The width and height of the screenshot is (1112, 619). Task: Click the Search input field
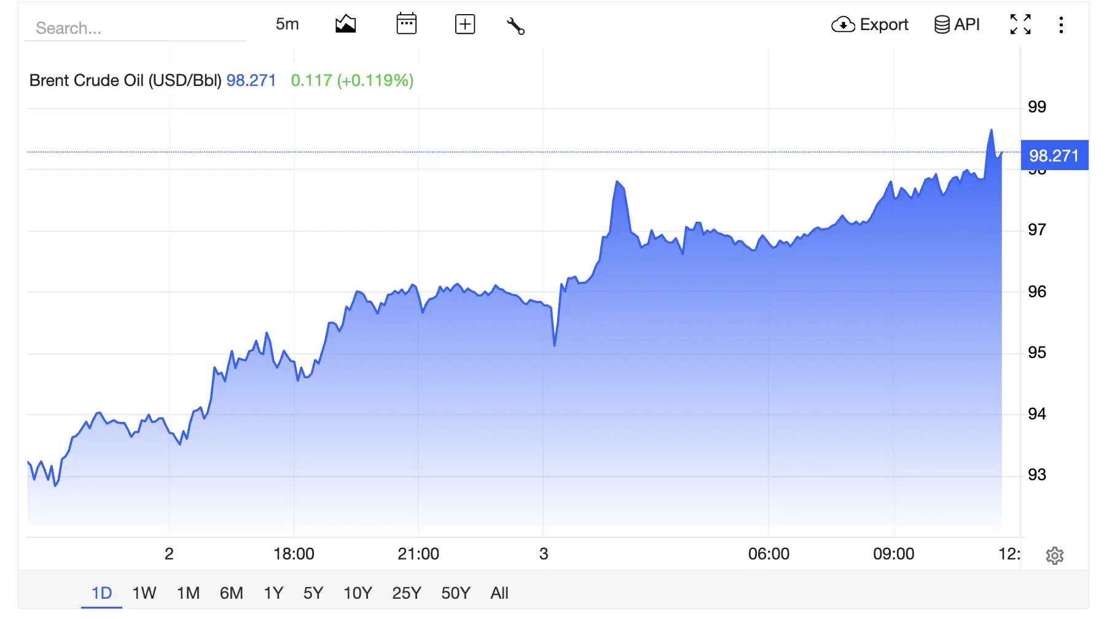tap(135, 28)
